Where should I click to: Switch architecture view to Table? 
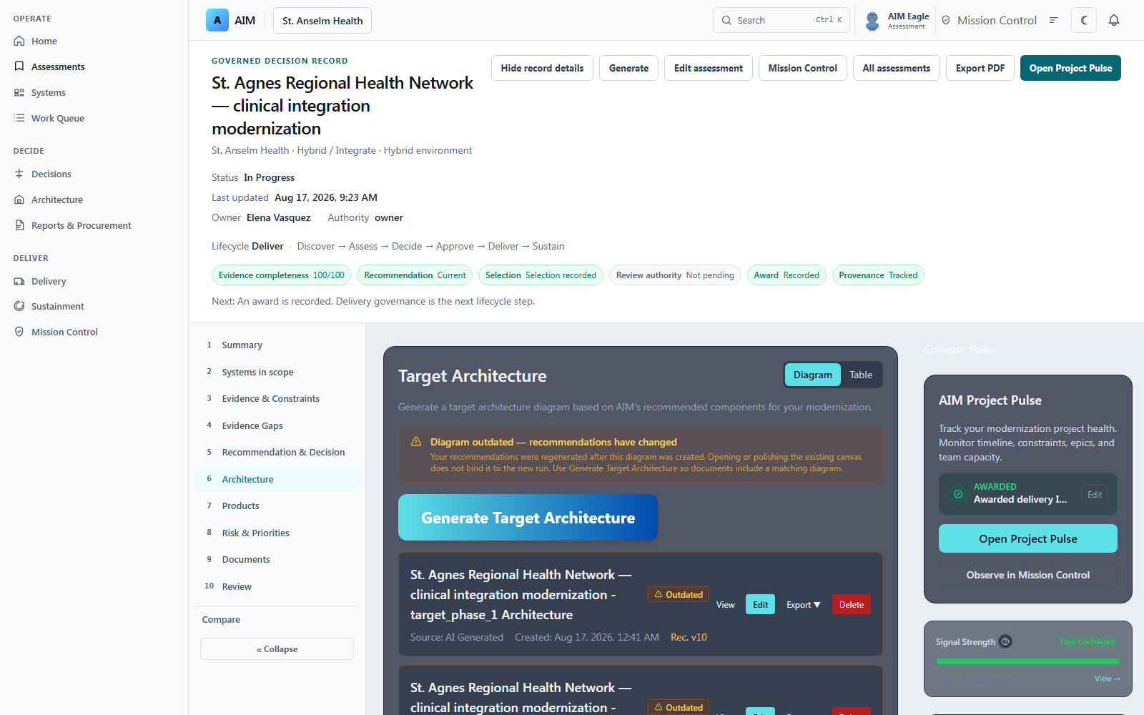click(861, 375)
